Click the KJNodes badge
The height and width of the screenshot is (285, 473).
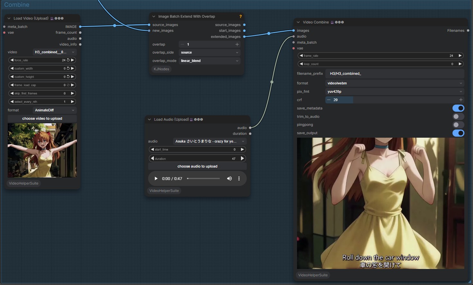click(161, 69)
